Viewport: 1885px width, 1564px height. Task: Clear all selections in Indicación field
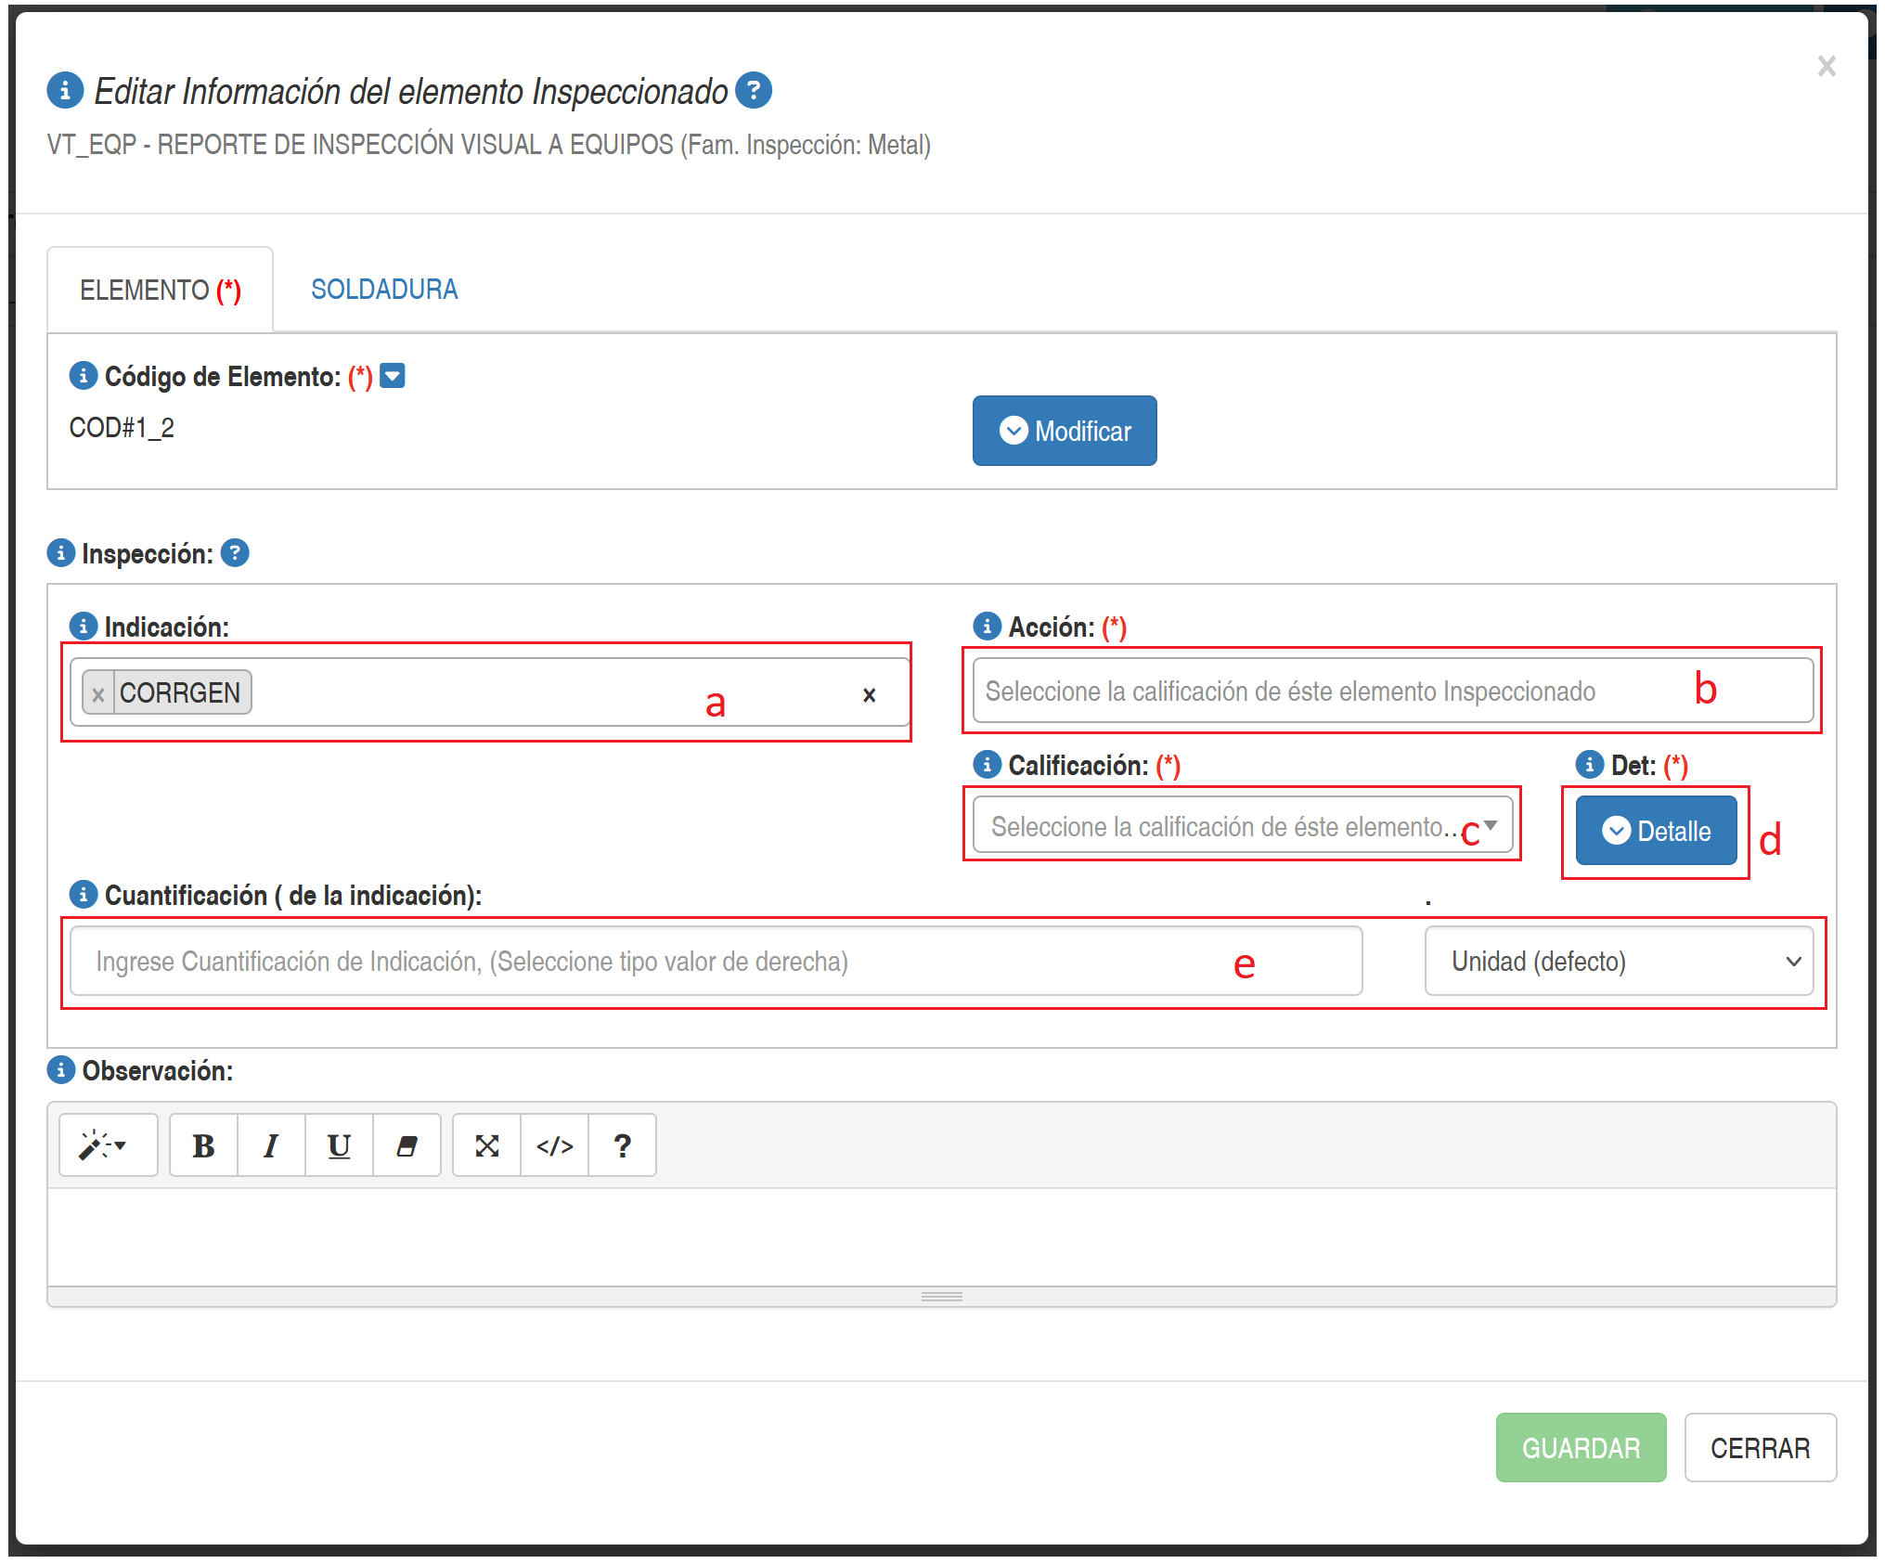(869, 695)
